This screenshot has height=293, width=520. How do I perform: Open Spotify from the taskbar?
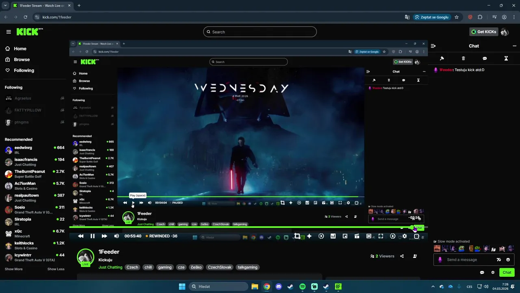302,286
